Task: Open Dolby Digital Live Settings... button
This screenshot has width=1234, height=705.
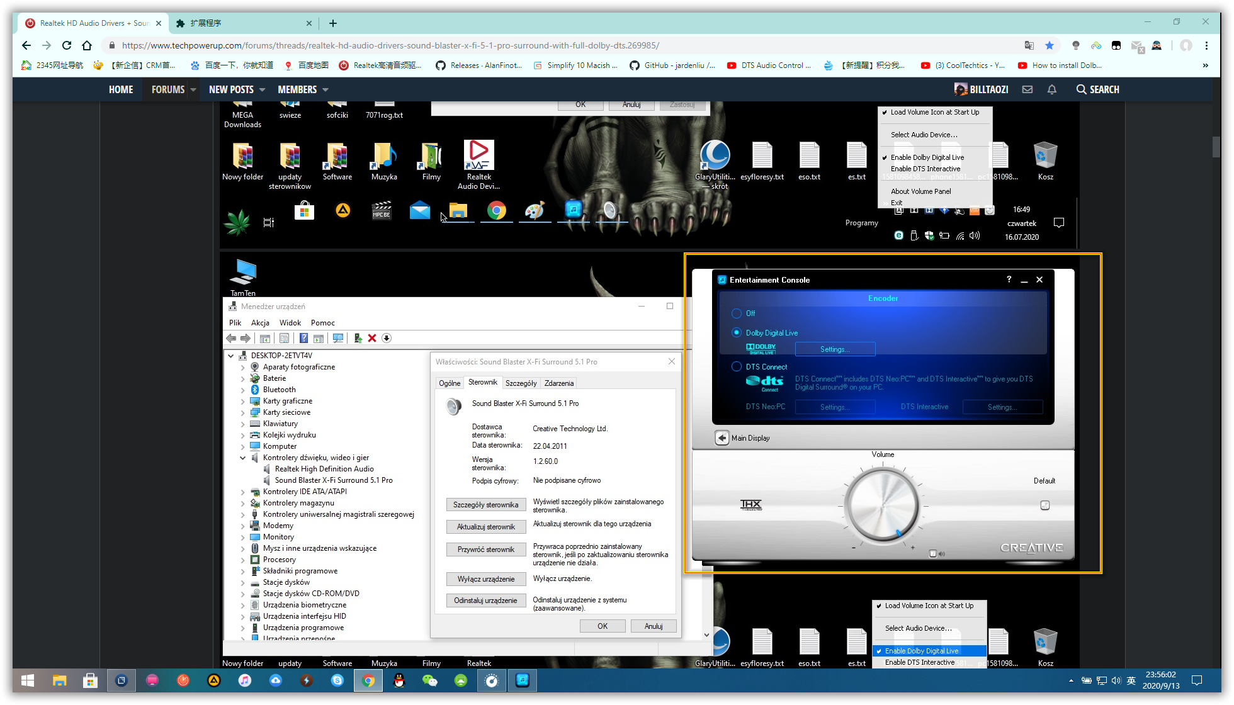Action: (x=835, y=349)
